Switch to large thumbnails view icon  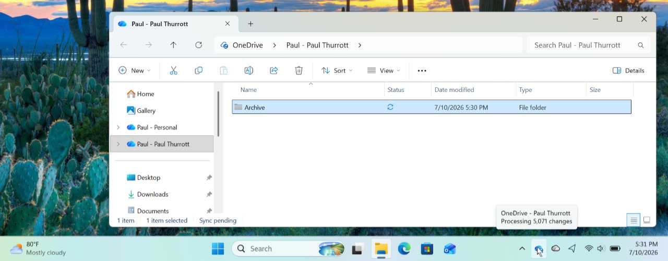click(x=647, y=220)
